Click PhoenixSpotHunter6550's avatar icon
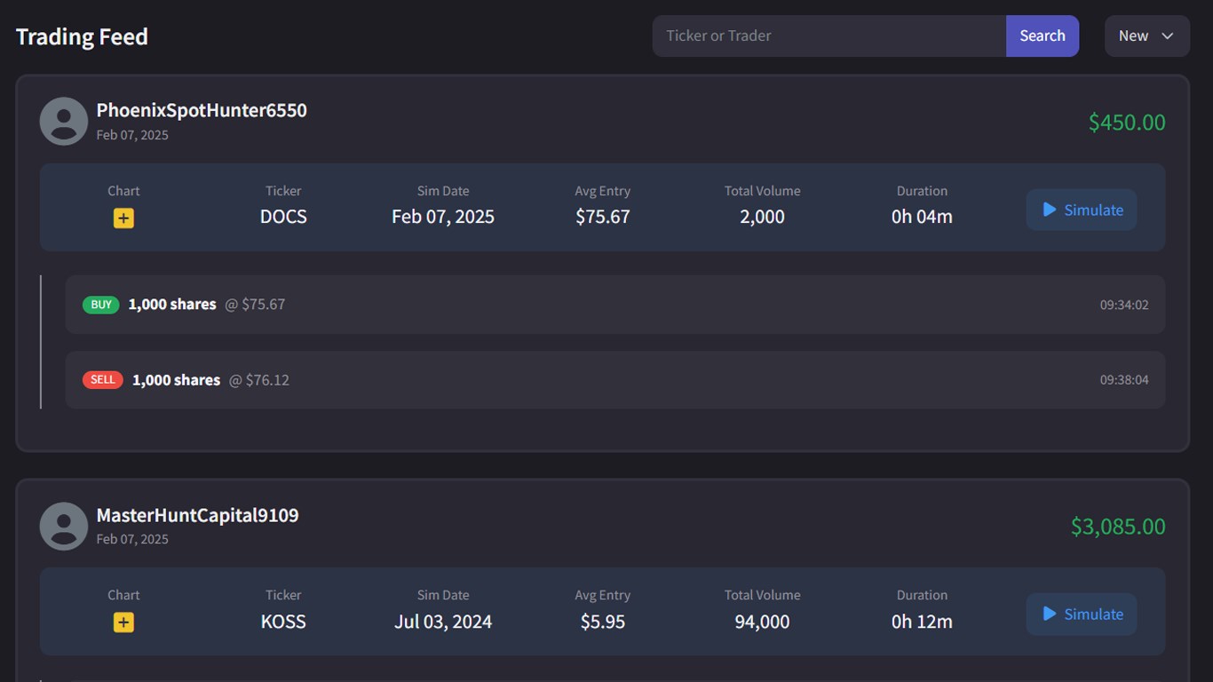This screenshot has width=1213, height=682. (x=63, y=121)
